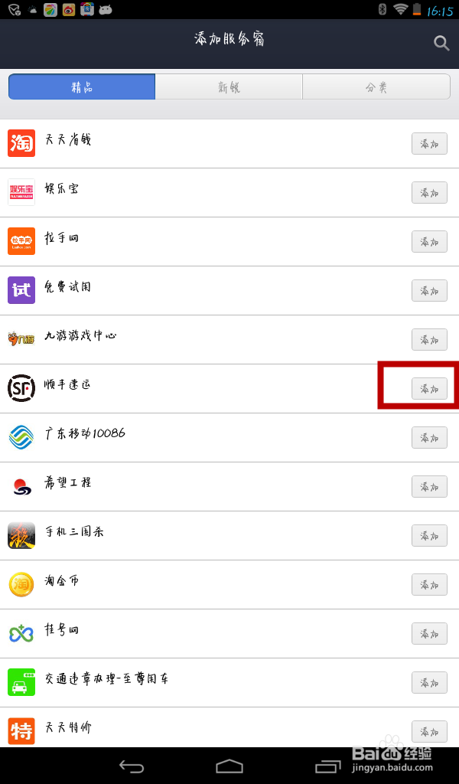Tap the 手机三国杀 game icon
459x784 pixels.
pos(21,535)
